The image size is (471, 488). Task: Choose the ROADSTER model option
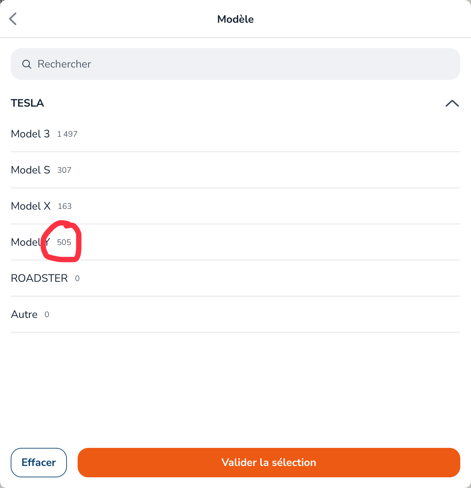[235, 278]
